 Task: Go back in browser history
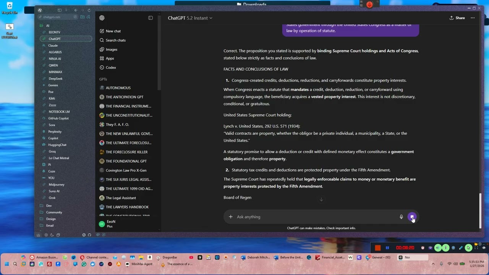point(76,10)
